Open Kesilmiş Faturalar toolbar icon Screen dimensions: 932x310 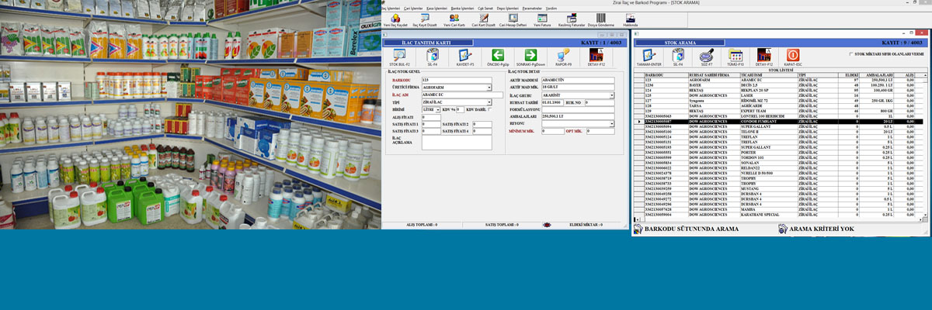pyautogui.click(x=572, y=18)
